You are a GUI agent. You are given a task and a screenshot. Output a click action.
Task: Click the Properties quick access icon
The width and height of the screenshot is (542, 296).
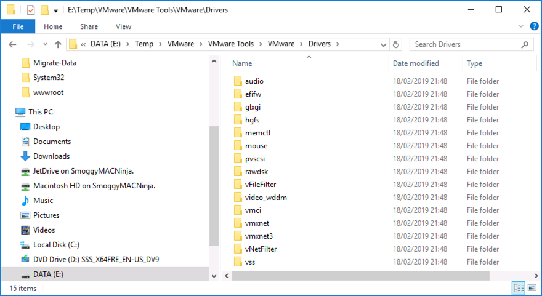click(31, 10)
